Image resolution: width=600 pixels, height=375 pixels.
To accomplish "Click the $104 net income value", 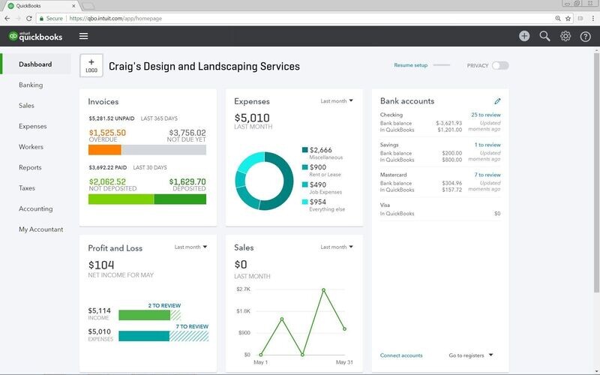I will pos(101,265).
